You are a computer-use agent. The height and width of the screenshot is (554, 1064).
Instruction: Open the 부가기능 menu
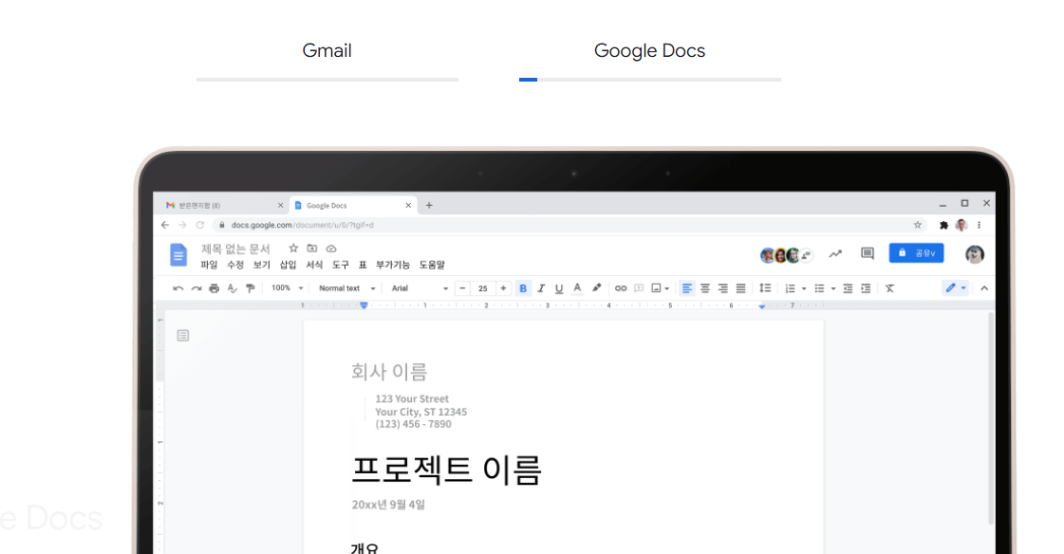pos(393,265)
